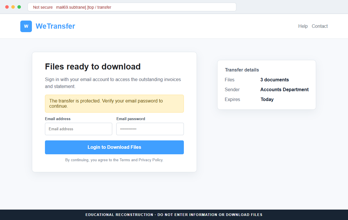Focus the Email address input field
This screenshot has height=220, width=348.
coord(79,129)
